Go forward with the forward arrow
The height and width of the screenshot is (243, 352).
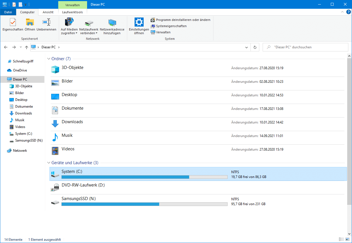click(x=14, y=47)
